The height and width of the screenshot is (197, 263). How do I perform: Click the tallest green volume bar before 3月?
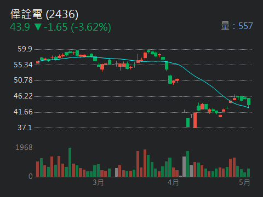(x=70, y=162)
